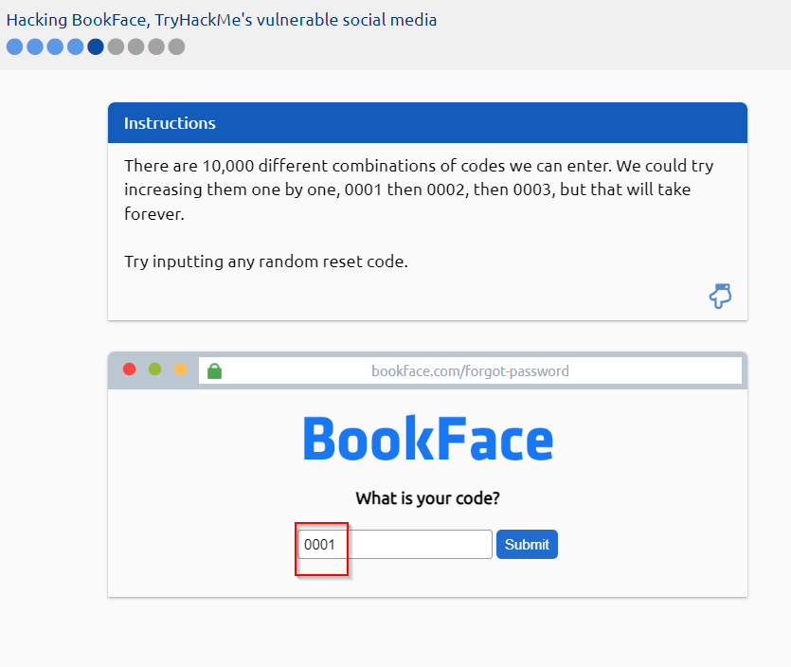The height and width of the screenshot is (667, 791).
Task: Click the Hacking BookFace page title
Action: click(x=222, y=19)
